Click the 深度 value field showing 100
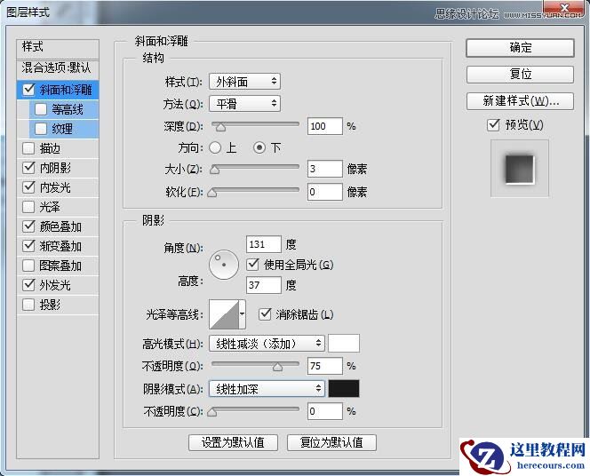The width and height of the screenshot is (590, 476). pyautogui.click(x=325, y=126)
